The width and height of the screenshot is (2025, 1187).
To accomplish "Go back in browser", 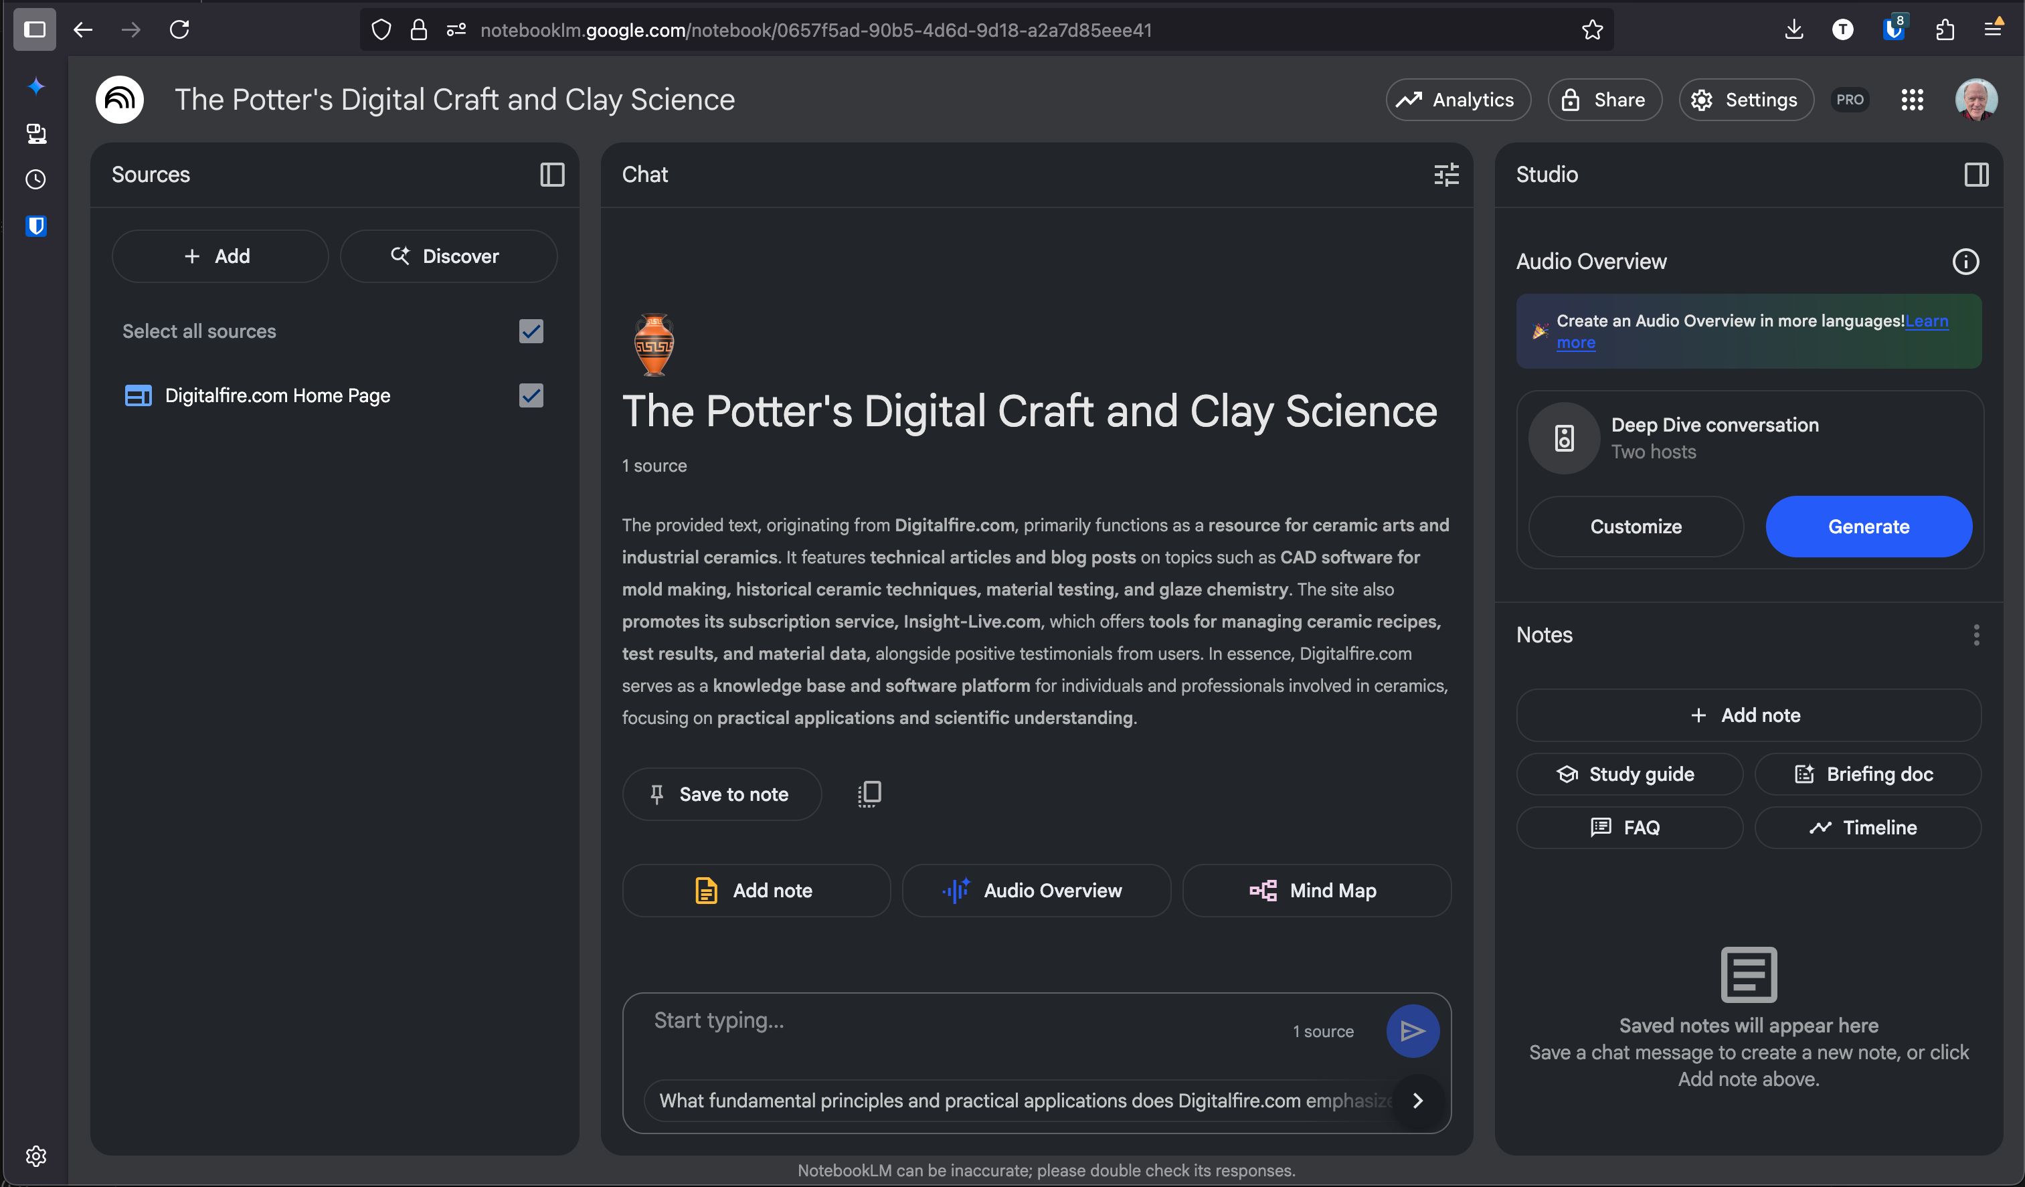I will [x=83, y=29].
